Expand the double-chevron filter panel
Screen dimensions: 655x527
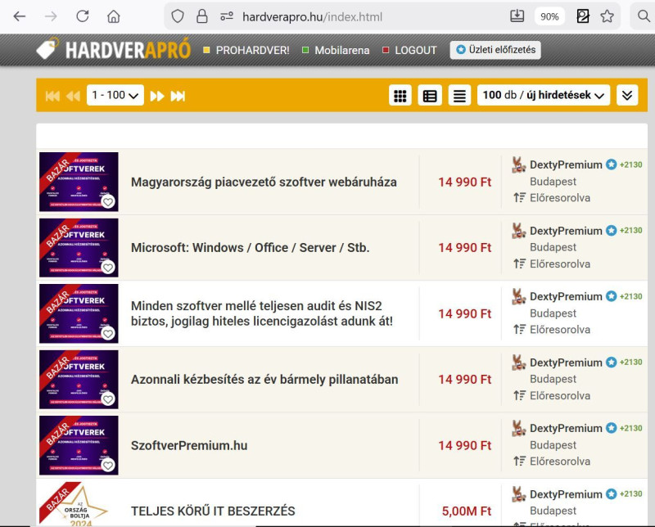627,95
